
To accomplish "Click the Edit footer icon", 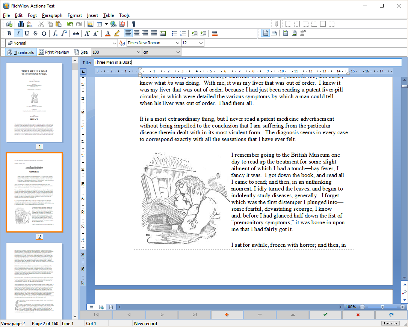I will click(294, 33).
